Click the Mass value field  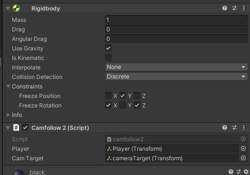[x=177, y=20]
